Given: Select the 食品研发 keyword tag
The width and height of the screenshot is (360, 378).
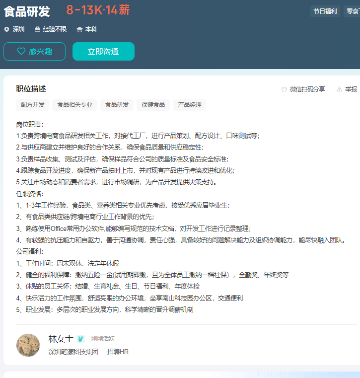Looking at the screenshot, I should click(x=117, y=105).
